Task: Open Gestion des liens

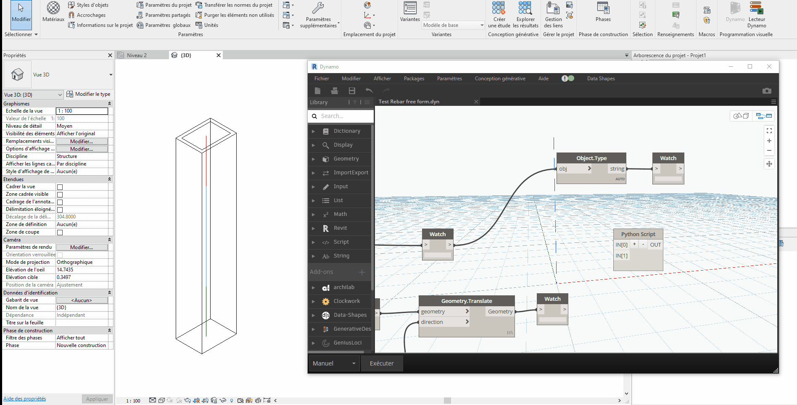Action: click(553, 15)
